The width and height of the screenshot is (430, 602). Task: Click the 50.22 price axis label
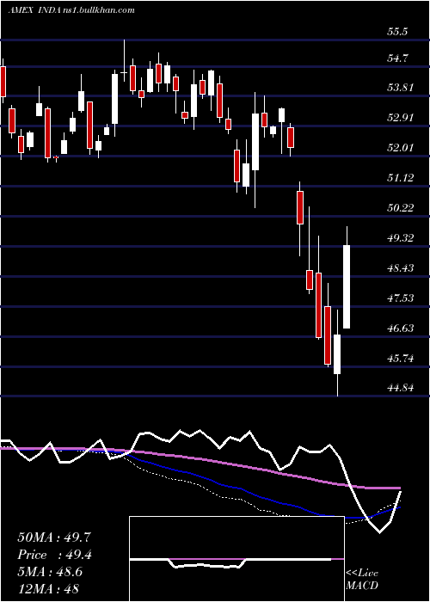pyautogui.click(x=401, y=208)
